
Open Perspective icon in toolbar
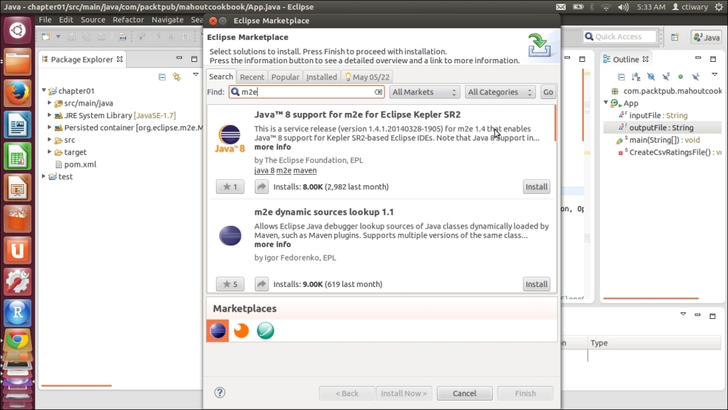pyautogui.click(x=675, y=36)
